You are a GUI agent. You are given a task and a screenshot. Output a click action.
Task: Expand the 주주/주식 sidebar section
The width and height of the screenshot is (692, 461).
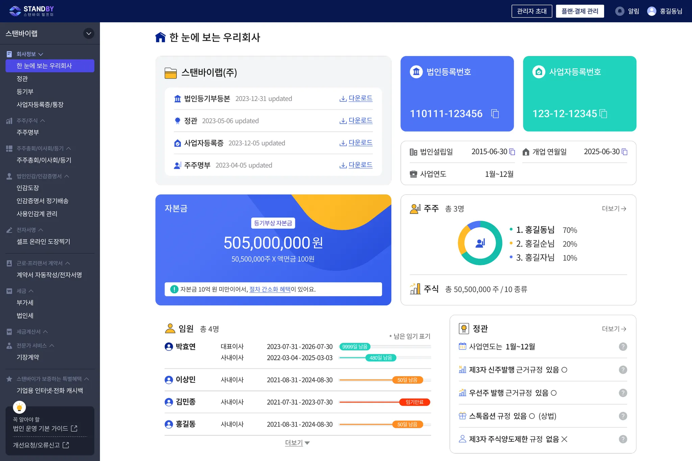pos(43,121)
